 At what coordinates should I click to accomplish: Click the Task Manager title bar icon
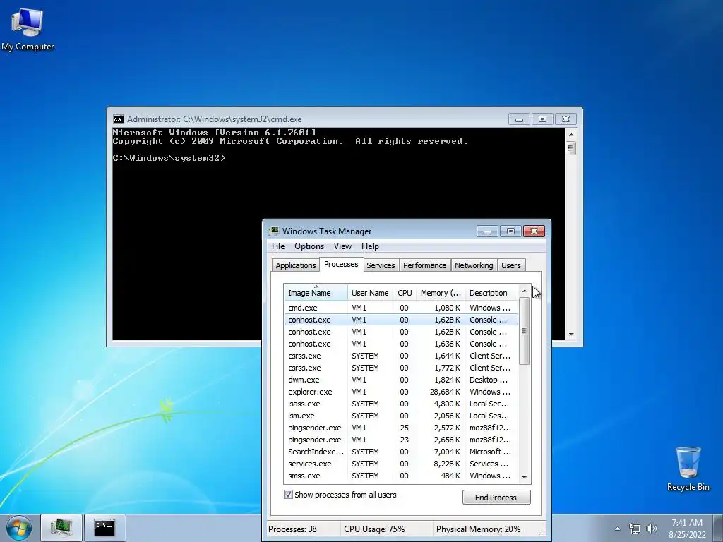[x=275, y=231]
